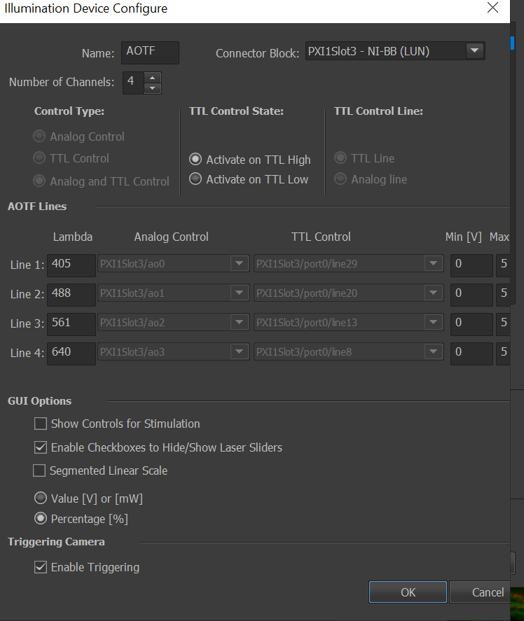Image resolution: width=524 pixels, height=621 pixels.
Task: Toggle Enable Triggering checkbox
Action: (41, 567)
